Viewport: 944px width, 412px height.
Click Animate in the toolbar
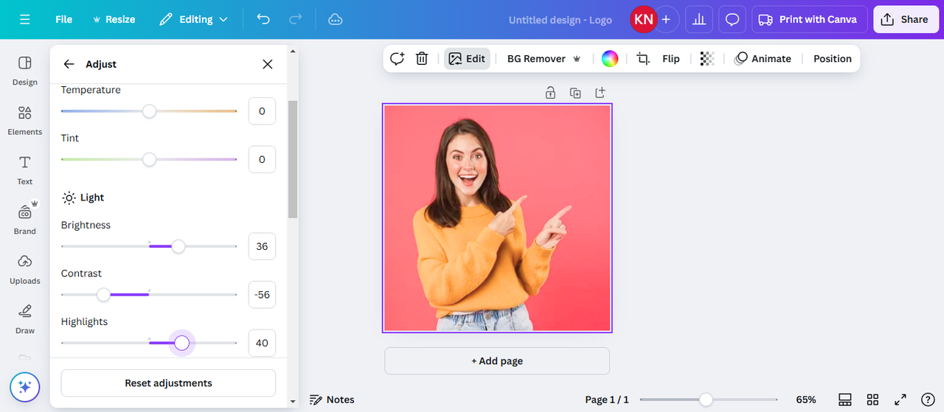[x=763, y=59]
